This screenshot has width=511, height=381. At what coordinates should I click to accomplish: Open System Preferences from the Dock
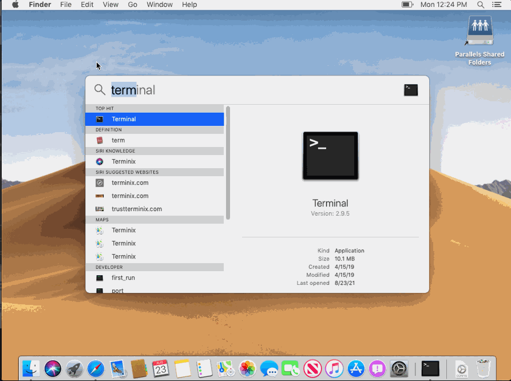[x=399, y=368]
